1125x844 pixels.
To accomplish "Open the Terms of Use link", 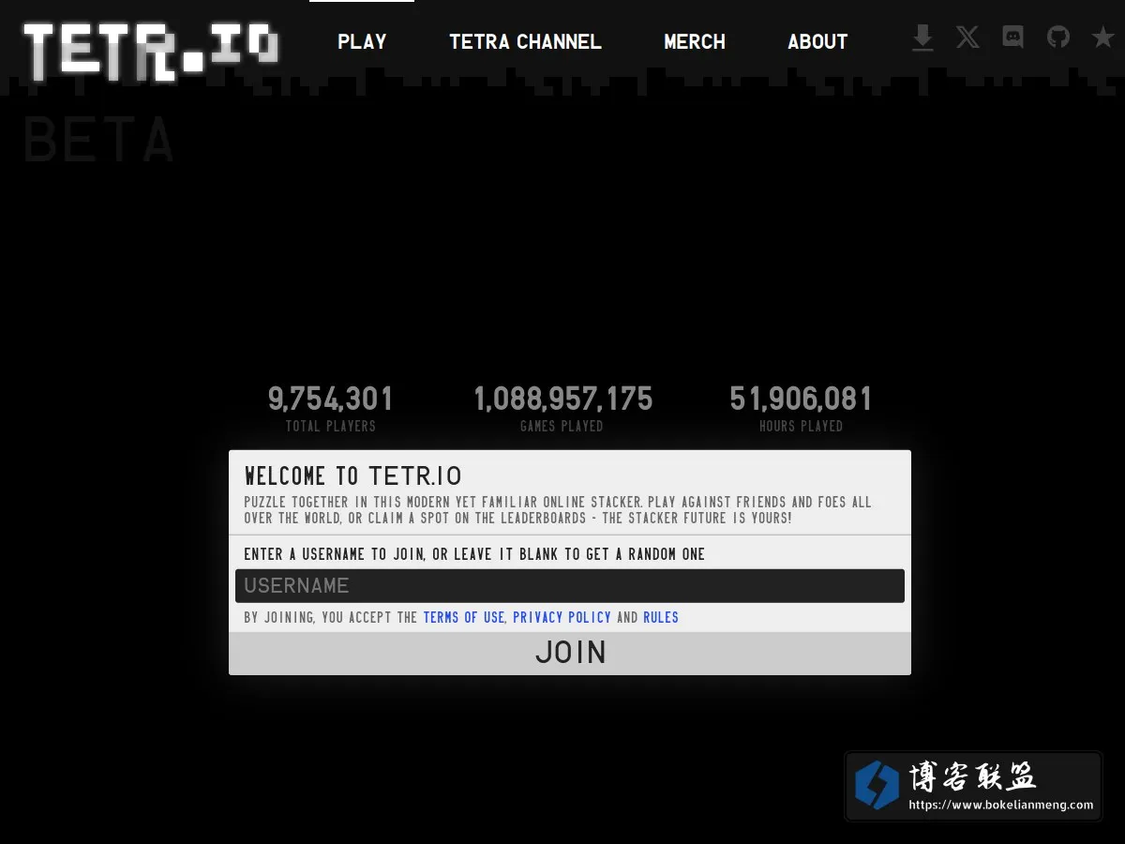I will (464, 617).
